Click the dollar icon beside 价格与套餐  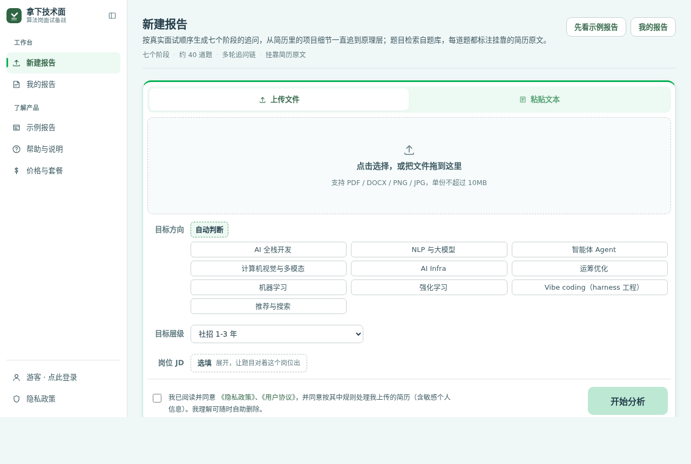16,170
